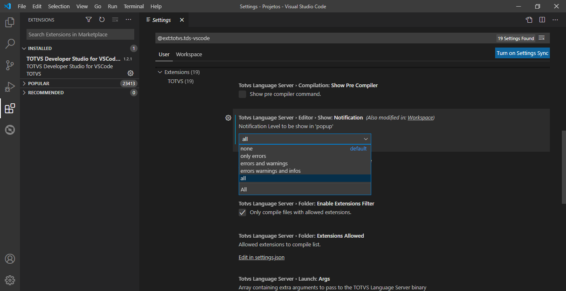
Task: Click the Turn on Settings Sync button
Action: point(522,53)
